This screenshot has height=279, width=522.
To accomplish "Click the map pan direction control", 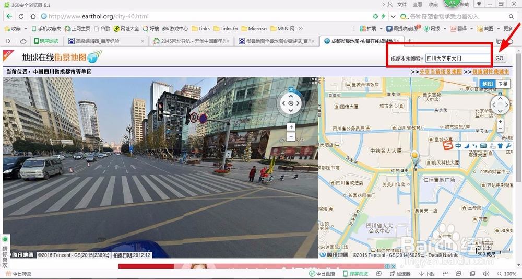I will pos(500,104).
